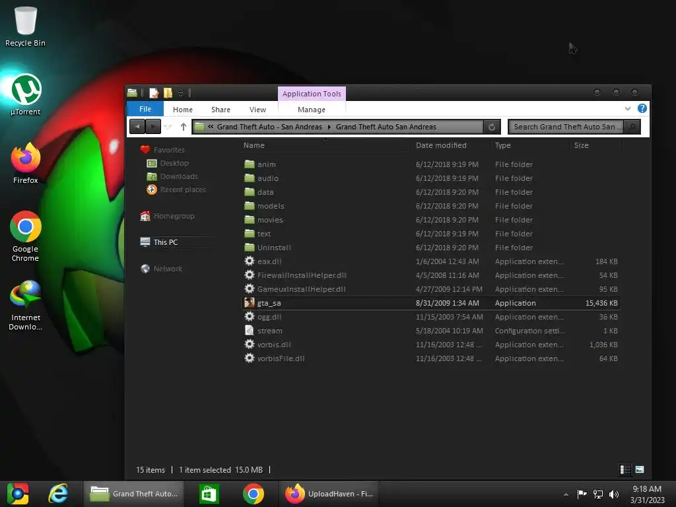Image resolution: width=676 pixels, height=507 pixels.
Task: Open the Windows Store taskbar icon
Action: (209, 494)
